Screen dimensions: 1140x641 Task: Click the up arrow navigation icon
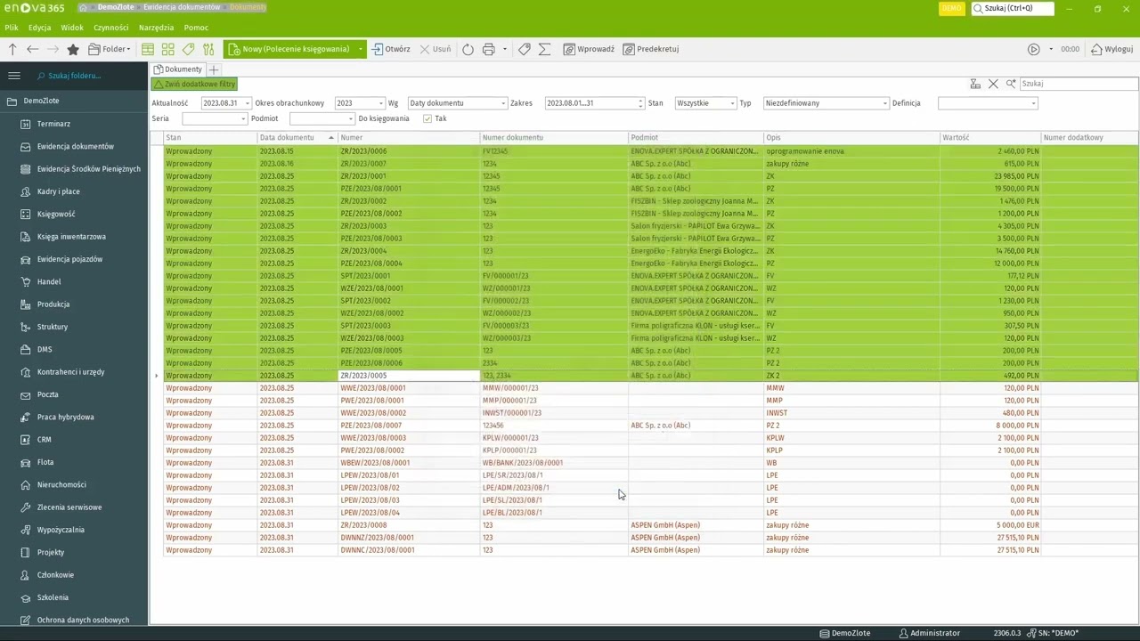pyautogui.click(x=12, y=49)
